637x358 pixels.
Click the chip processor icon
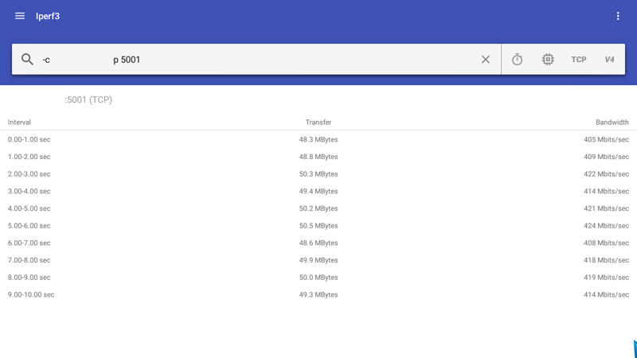pos(548,60)
